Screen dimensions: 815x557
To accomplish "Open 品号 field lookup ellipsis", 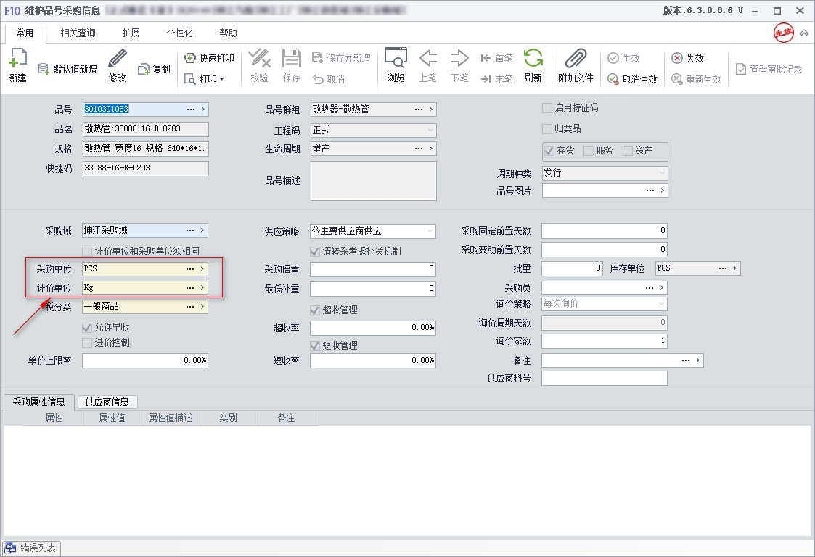I will coord(191,109).
